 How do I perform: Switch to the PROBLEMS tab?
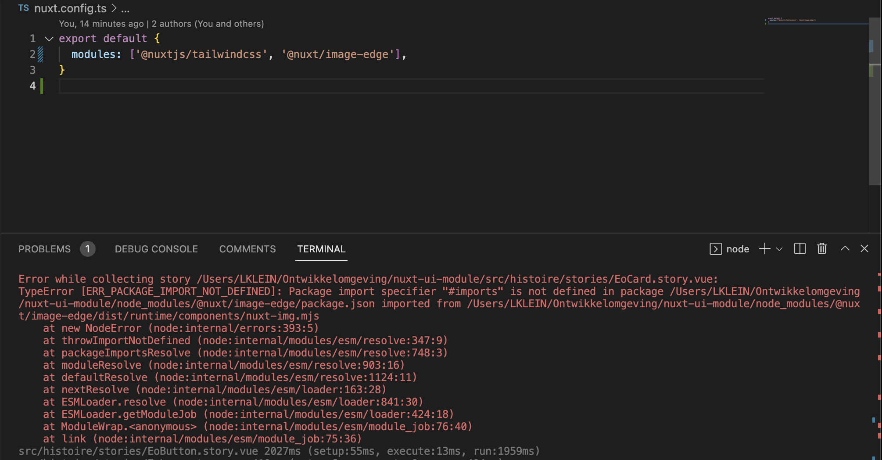coord(44,249)
